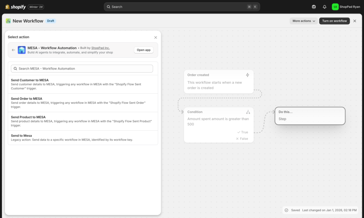Close the Select action panel

tap(156, 38)
